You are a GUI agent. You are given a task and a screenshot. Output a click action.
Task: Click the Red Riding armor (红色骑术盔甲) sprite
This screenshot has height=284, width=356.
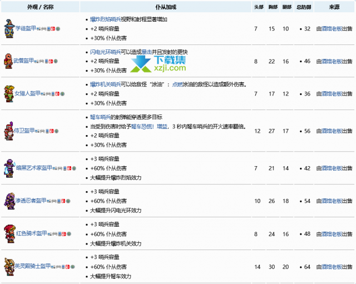click(x=8, y=233)
